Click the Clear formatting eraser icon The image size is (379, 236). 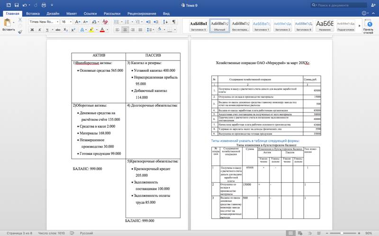pos(105,22)
